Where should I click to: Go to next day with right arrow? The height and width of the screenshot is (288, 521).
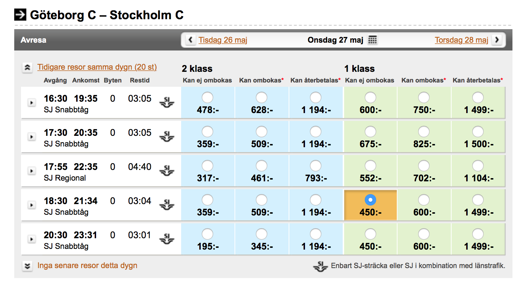click(x=497, y=40)
